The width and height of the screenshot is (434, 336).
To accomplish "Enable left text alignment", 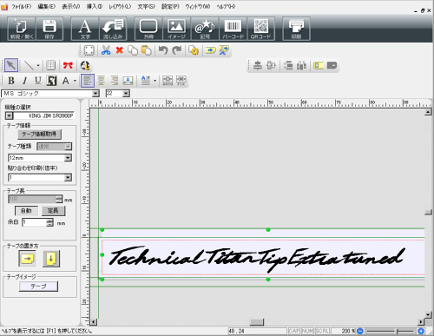I will pos(88,81).
